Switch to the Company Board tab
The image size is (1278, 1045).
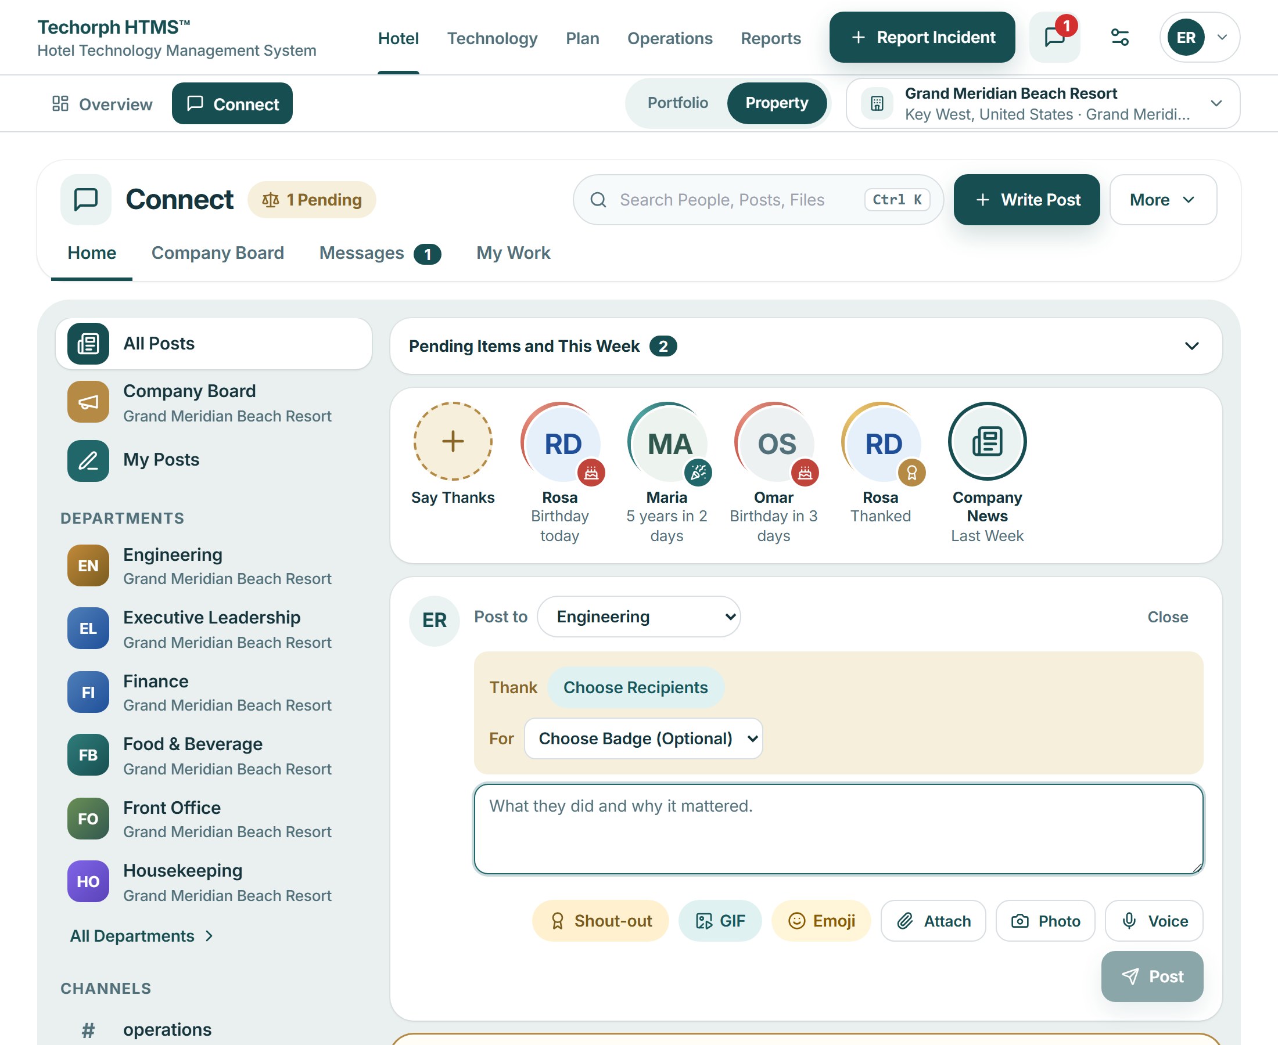coord(217,253)
